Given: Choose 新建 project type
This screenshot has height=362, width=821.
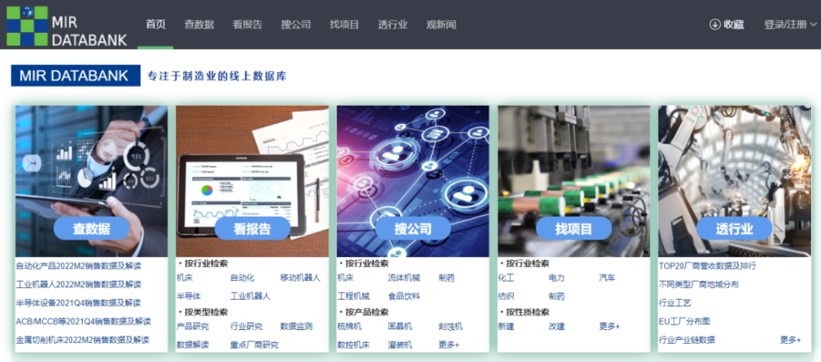Looking at the screenshot, I should (x=507, y=327).
